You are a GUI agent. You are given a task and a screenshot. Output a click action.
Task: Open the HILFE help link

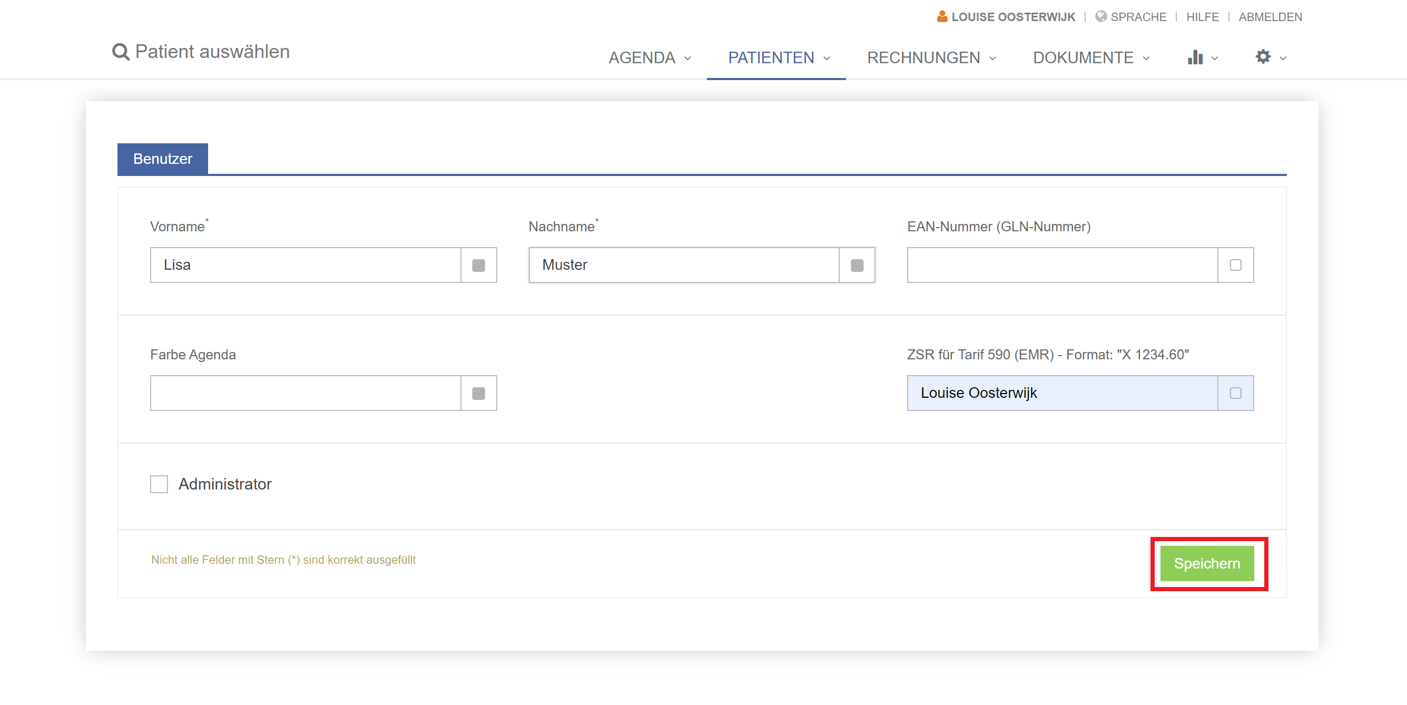[x=1202, y=17]
